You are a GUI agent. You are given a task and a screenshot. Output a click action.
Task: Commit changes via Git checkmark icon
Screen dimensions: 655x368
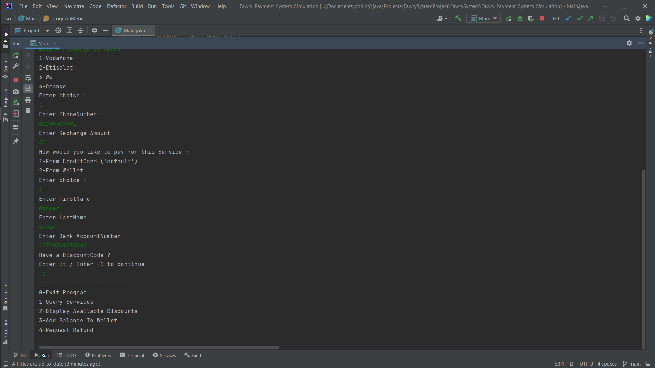click(580, 18)
